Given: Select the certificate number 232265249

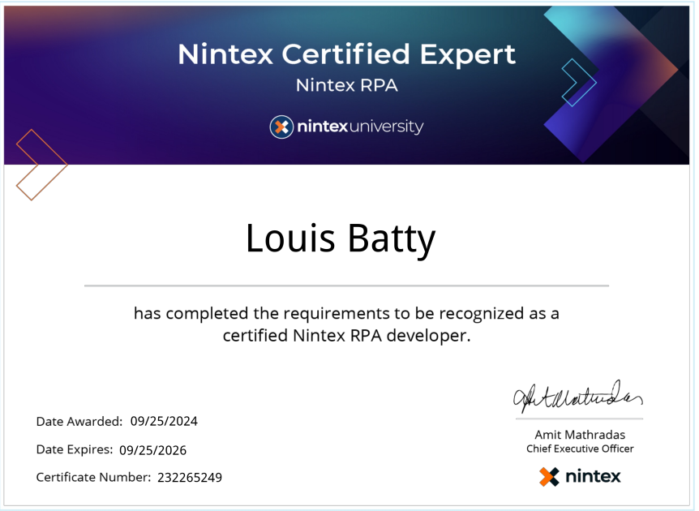Looking at the screenshot, I should (x=190, y=478).
